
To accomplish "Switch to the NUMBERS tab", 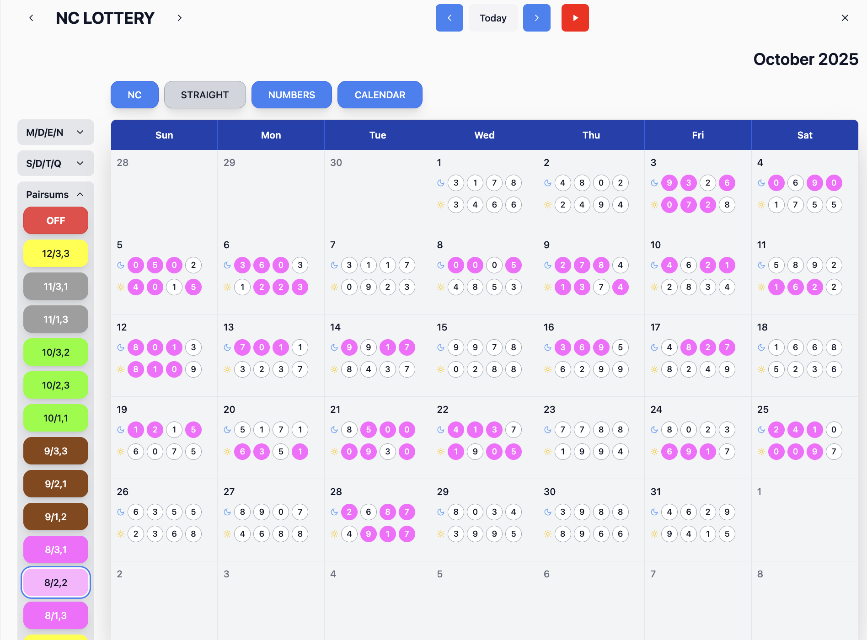I will 291,95.
